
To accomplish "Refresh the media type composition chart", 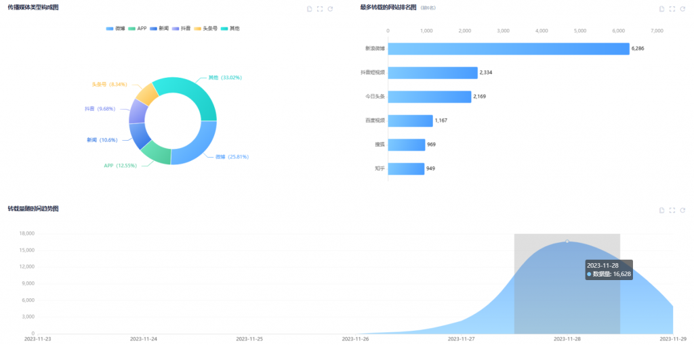I will 330,9.
